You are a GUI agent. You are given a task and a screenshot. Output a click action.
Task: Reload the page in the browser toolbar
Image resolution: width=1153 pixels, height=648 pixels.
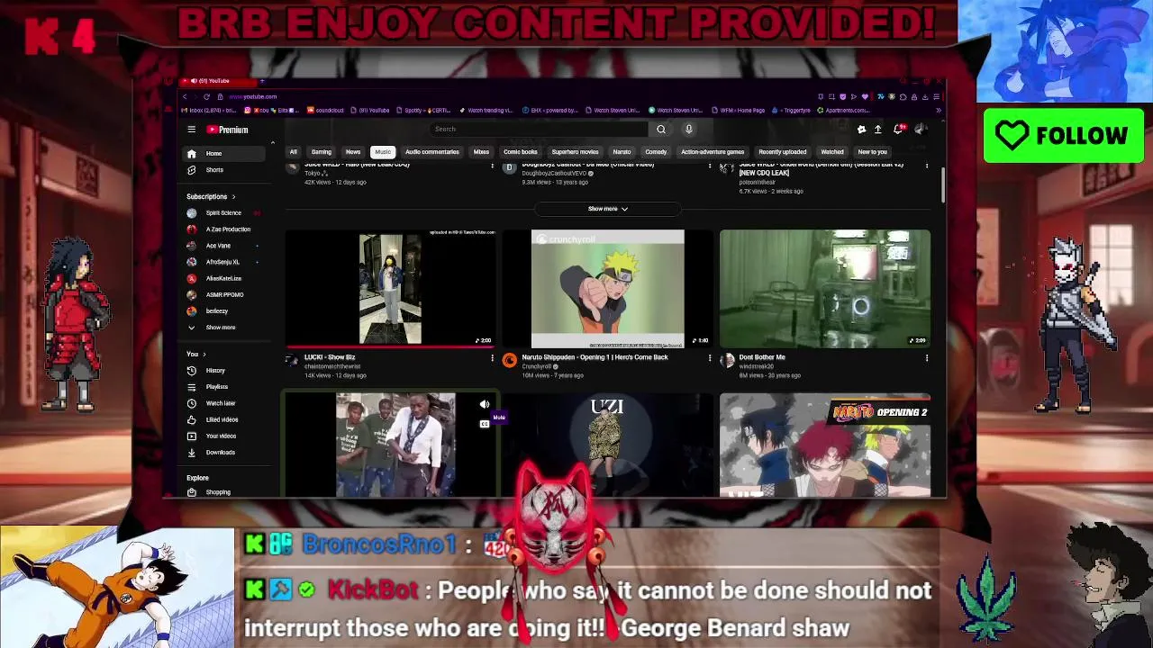click(206, 96)
